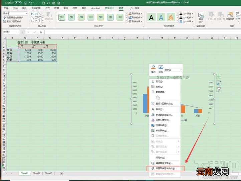Screen dimensions: 241x181
Task: Click the quick print icon
Action: click(x=54, y=3)
